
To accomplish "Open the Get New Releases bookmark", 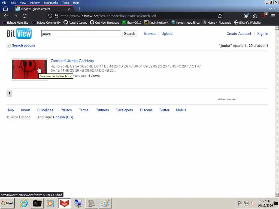I will pyautogui.click(x=104, y=23).
